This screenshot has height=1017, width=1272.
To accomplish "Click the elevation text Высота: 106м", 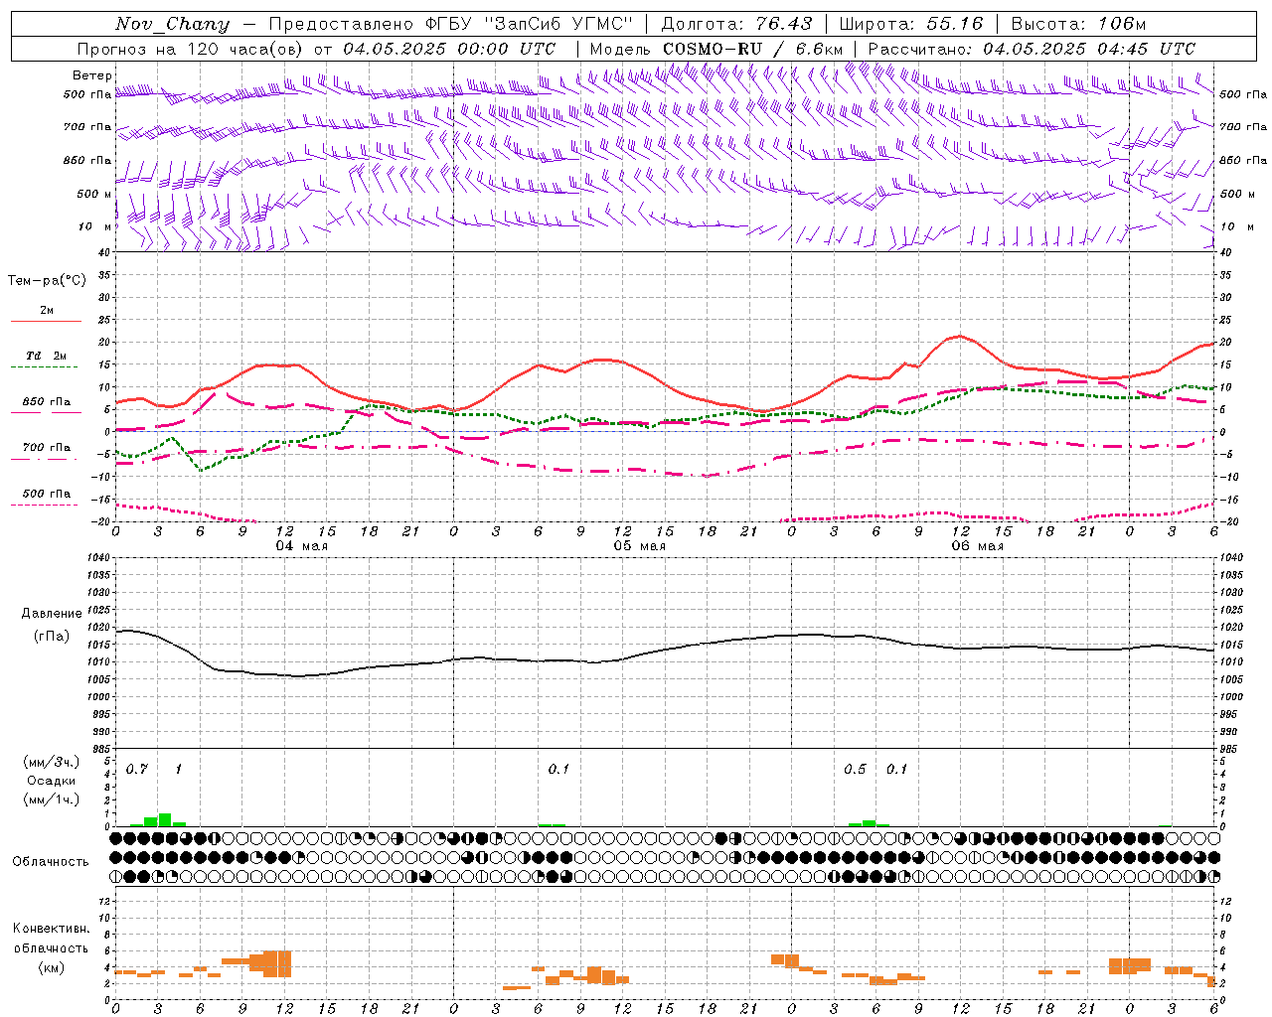I will (x=1078, y=24).
